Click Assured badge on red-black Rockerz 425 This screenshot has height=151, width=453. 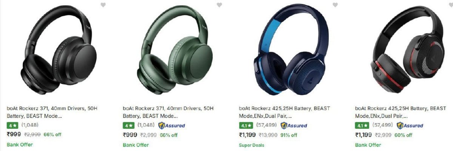(x=410, y=125)
